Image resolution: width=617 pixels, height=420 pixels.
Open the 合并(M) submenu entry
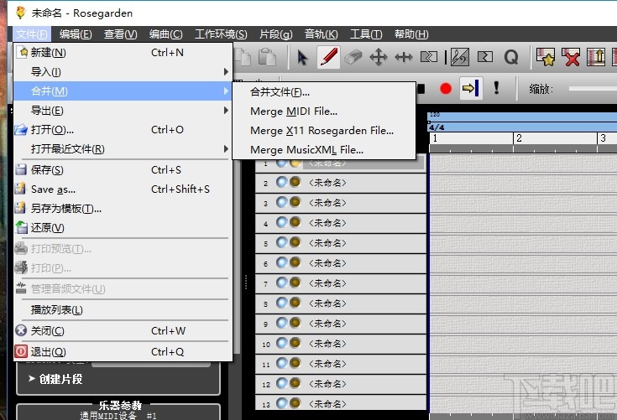(123, 91)
